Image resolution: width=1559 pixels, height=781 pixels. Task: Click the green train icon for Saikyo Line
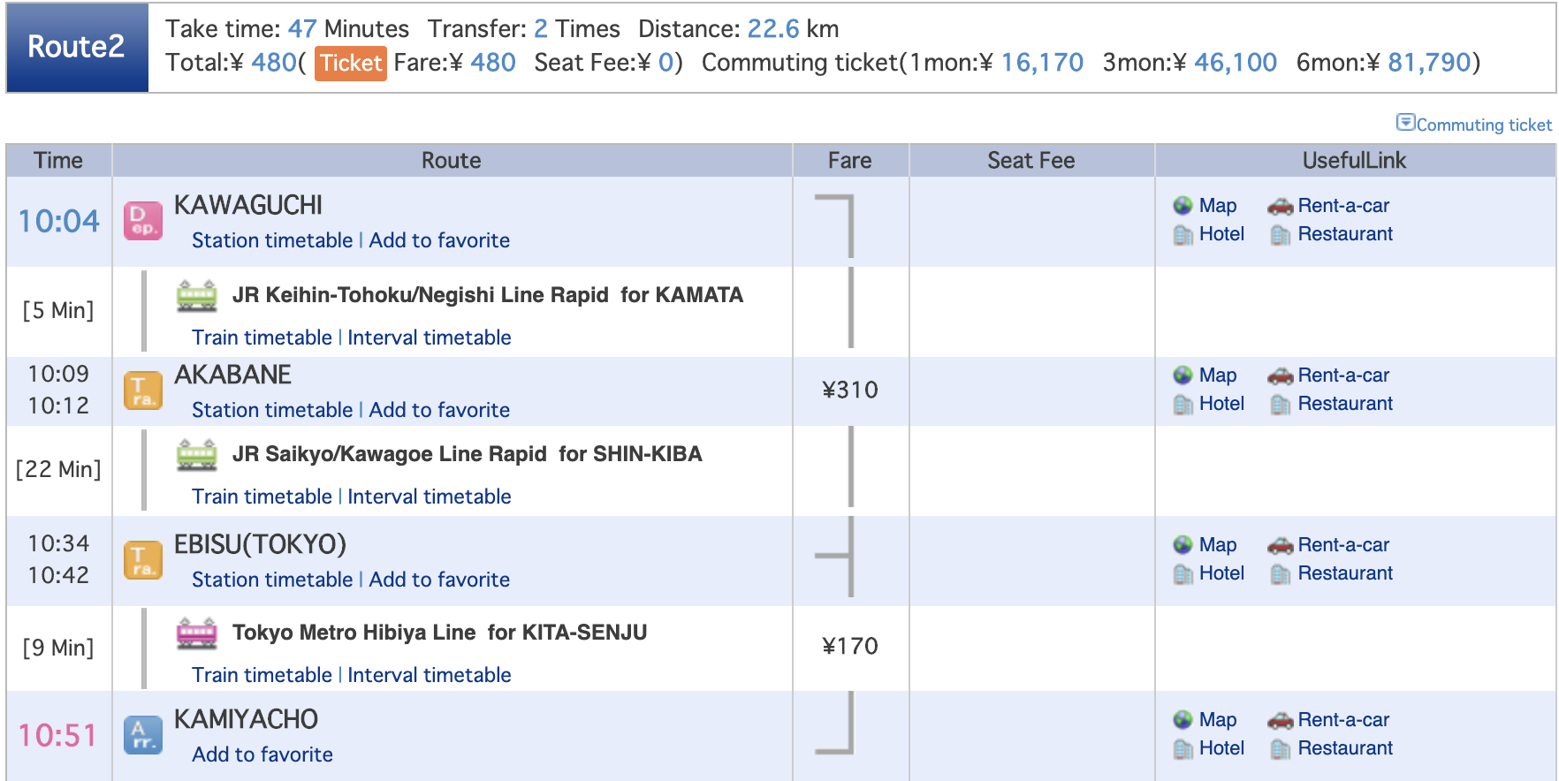coord(197,455)
